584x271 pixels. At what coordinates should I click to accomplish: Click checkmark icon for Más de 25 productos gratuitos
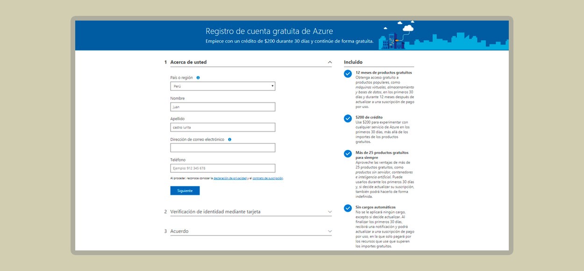click(348, 154)
